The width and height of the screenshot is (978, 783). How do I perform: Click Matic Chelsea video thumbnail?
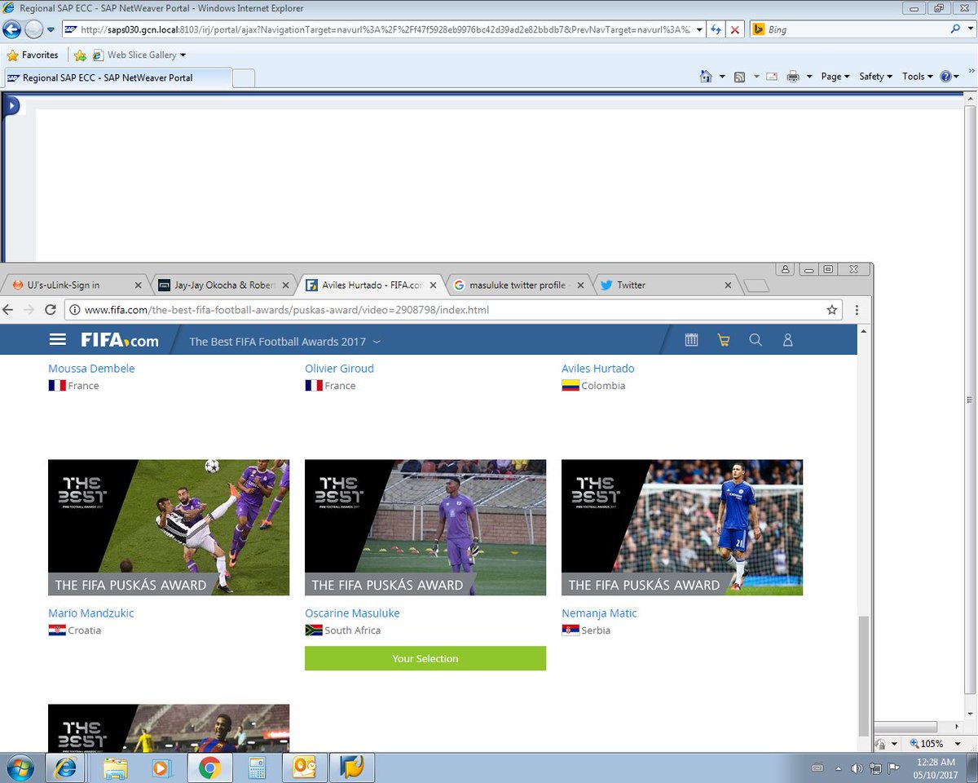point(682,527)
